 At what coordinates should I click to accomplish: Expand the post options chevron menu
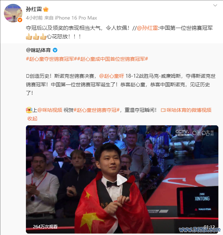[x=215, y=6]
